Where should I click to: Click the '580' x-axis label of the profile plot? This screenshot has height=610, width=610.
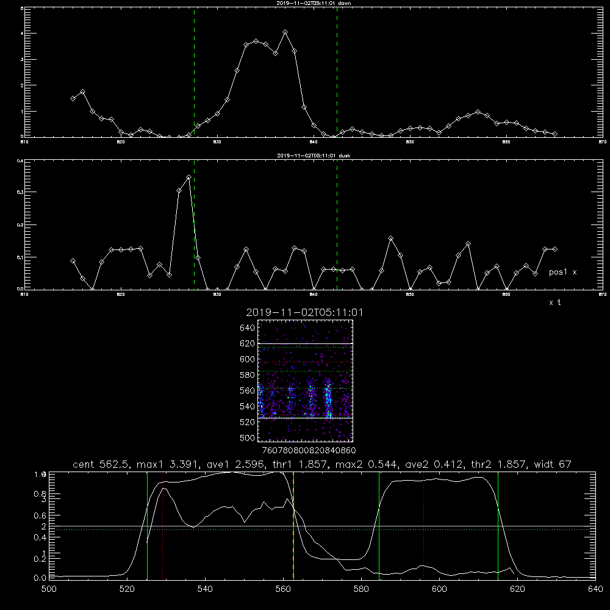pyautogui.click(x=361, y=589)
